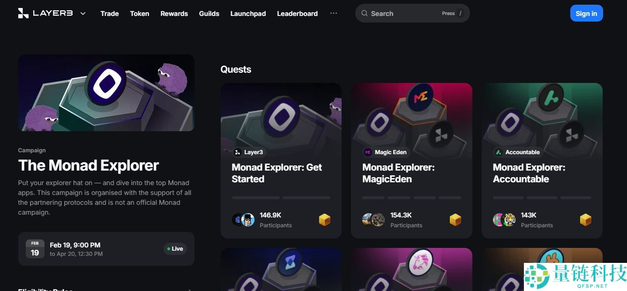Image resolution: width=627 pixels, height=291 pixels.
Task: Click The Monad Explorer campaign banner image
Action: (106, 93)
